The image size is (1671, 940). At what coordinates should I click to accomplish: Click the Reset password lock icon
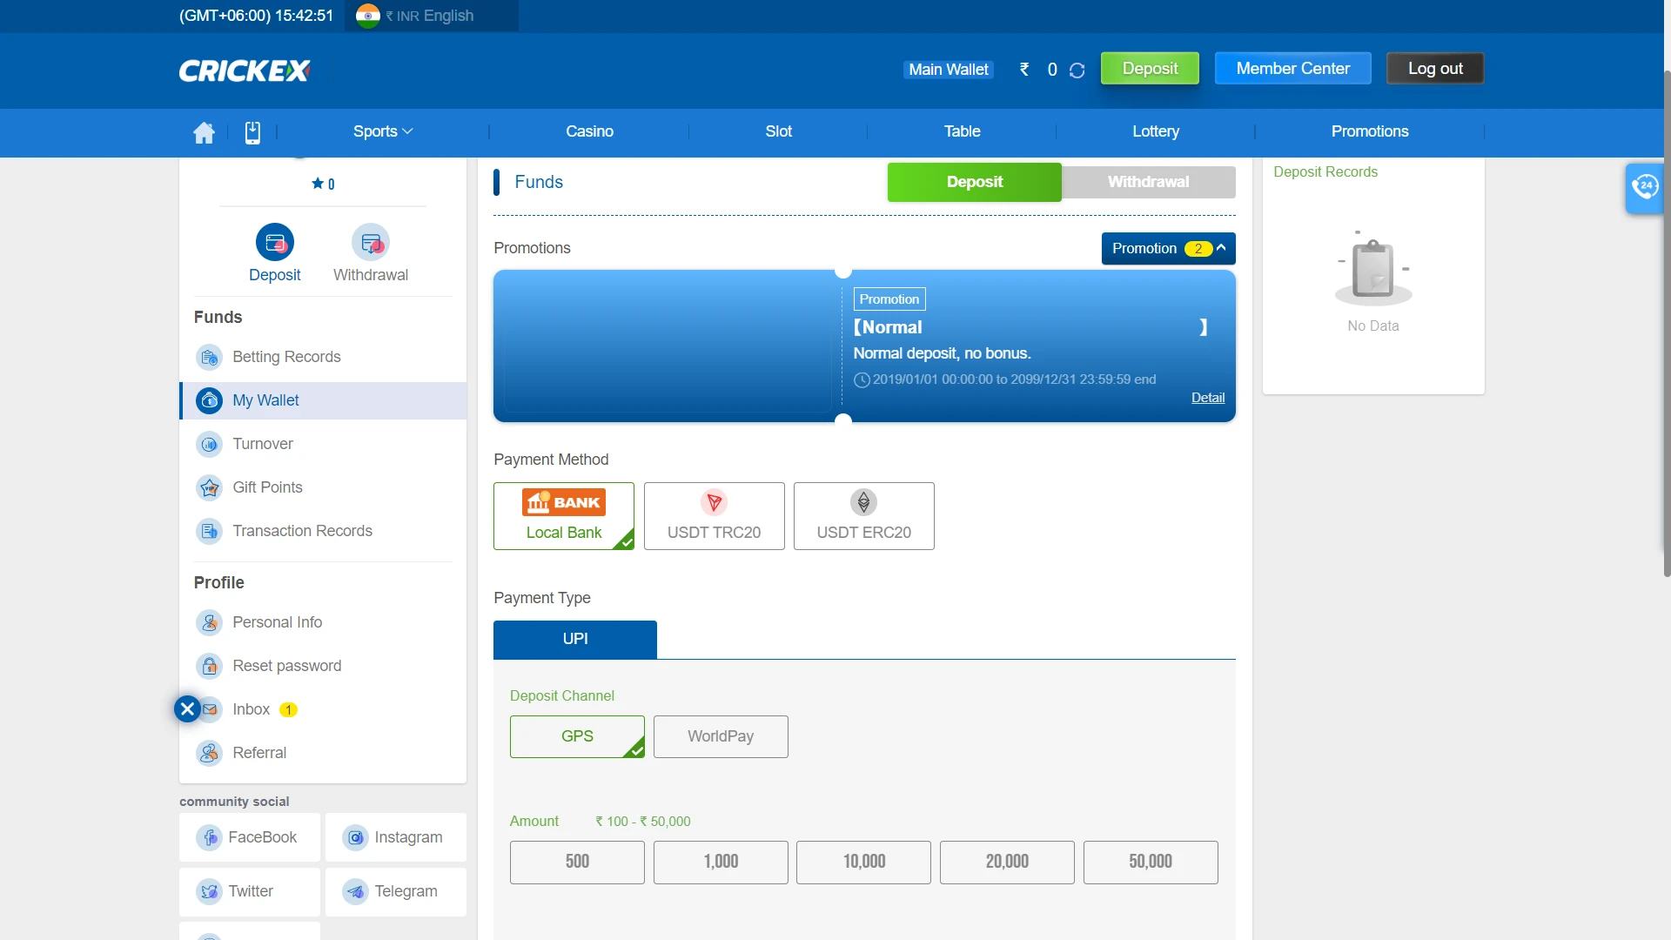[209, 666]
